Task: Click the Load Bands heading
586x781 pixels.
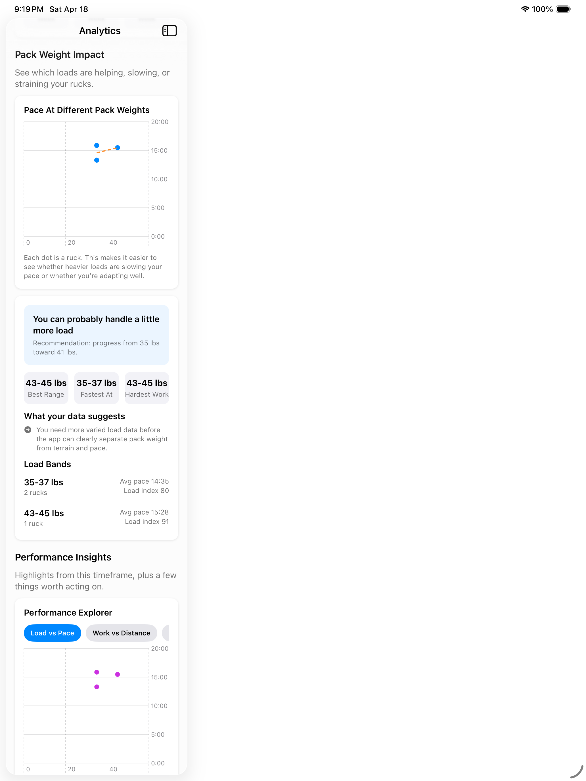Action: 48,464
